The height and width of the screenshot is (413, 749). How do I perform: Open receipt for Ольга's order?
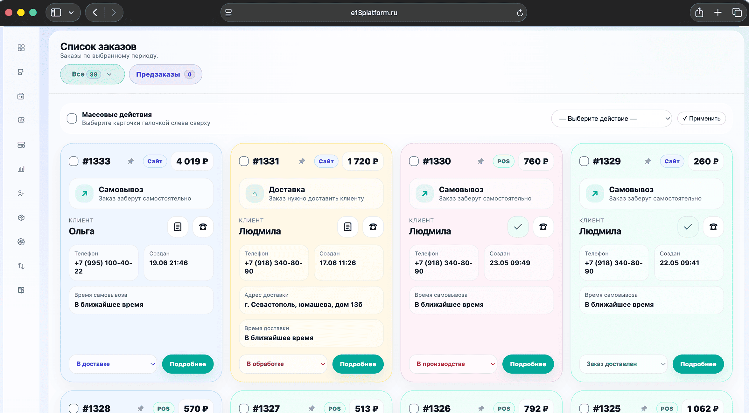pyautogui.click(x=178, y=227)
